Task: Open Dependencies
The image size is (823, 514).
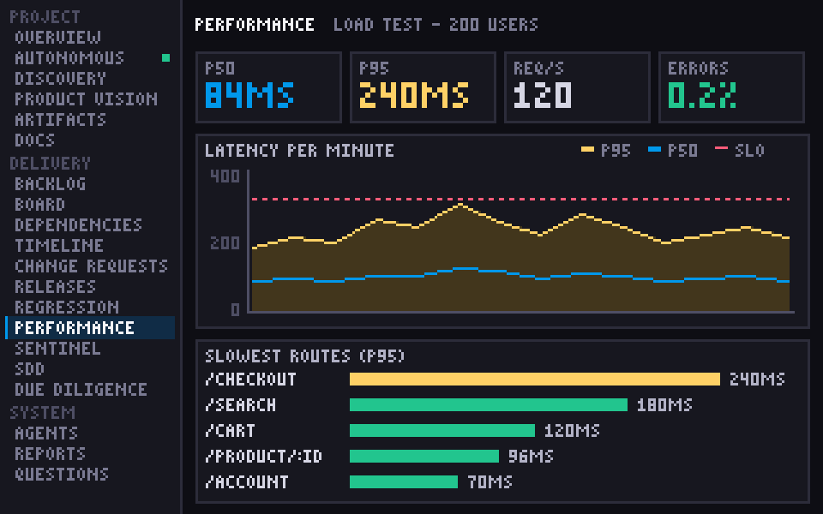Action: coord(78,224)
